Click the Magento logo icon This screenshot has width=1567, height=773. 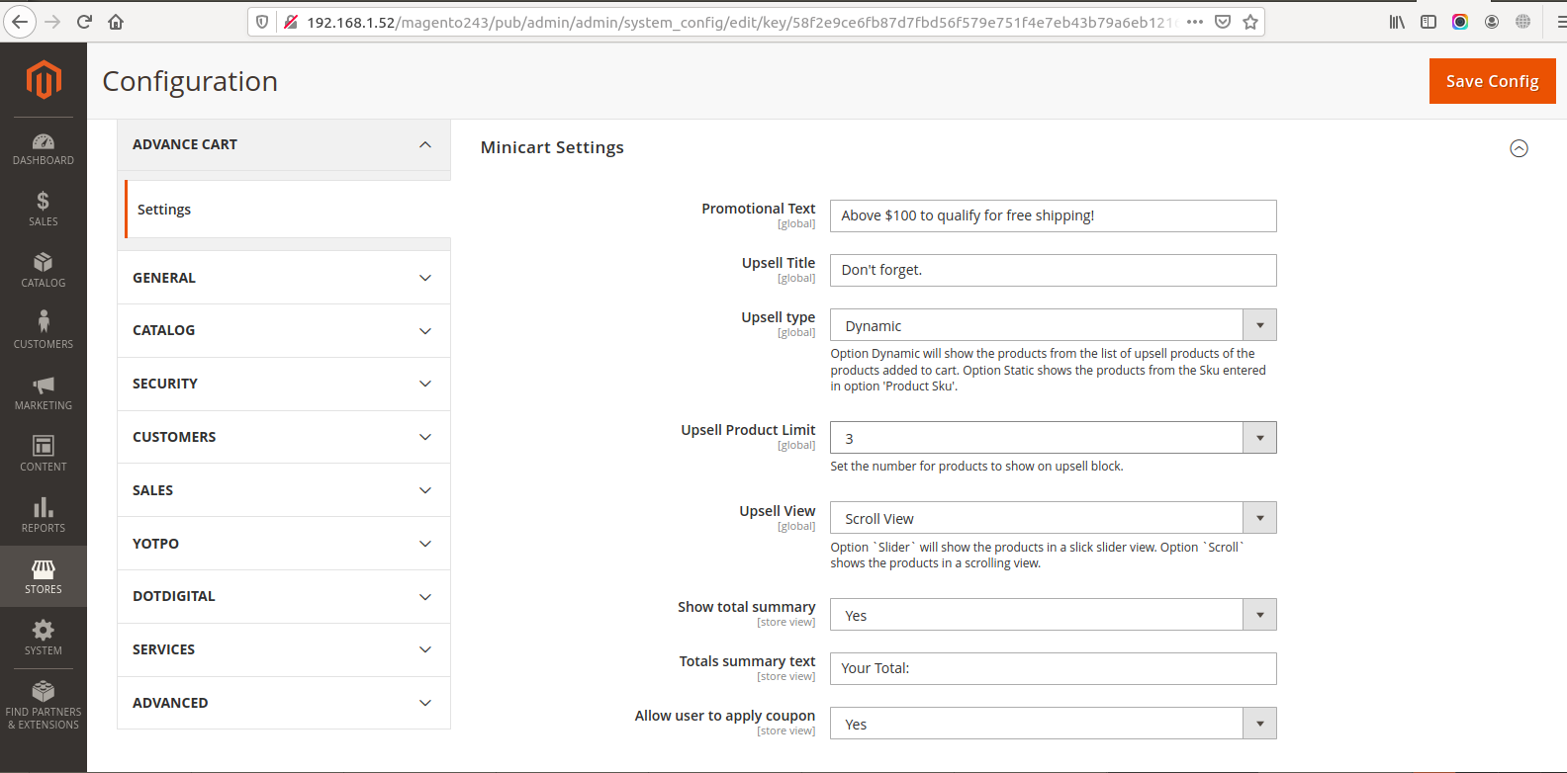(x=44, y=79)
